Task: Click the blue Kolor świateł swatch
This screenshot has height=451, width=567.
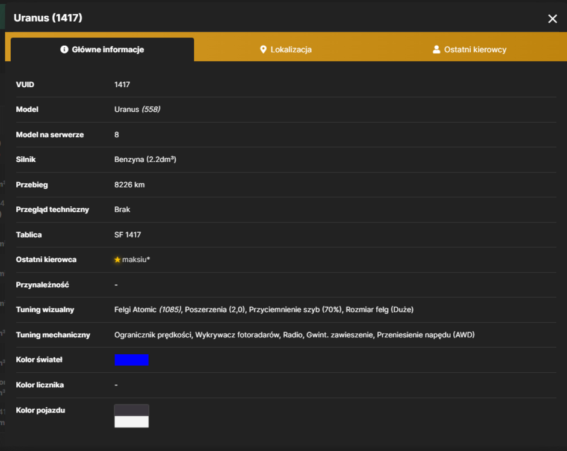Action: coord(132,360)
